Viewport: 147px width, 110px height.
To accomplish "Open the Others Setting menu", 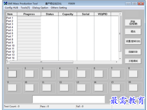I will click(x=59, y=8).
